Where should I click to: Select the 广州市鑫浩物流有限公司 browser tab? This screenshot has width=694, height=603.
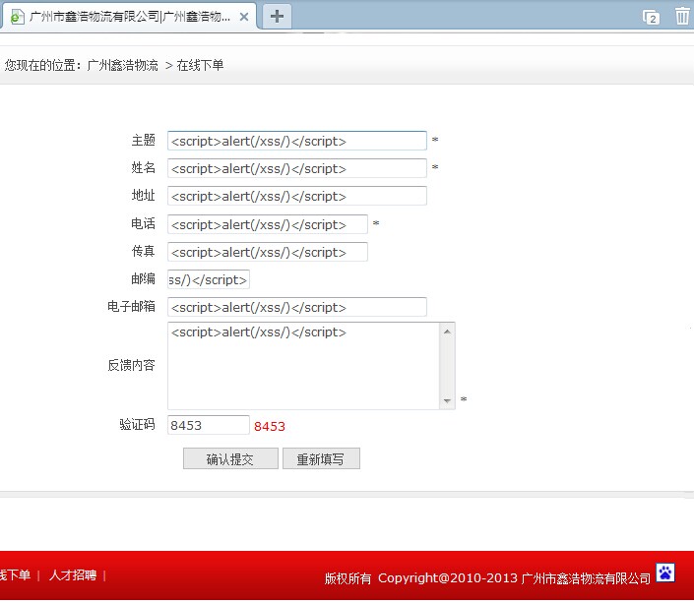(x=128, y=17)
